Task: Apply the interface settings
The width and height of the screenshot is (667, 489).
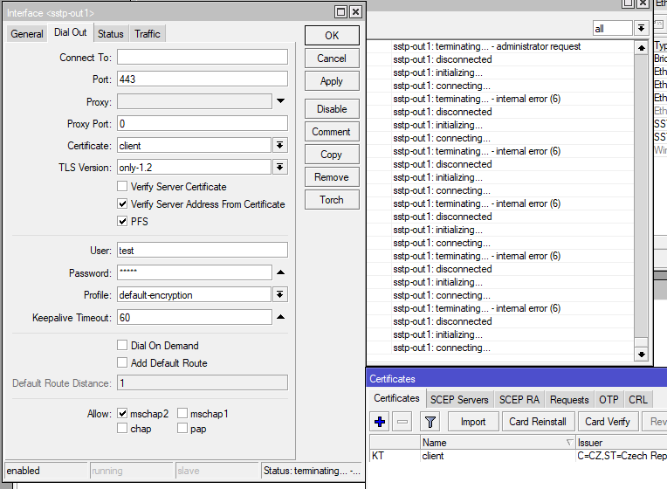Action: pos(332,81)
